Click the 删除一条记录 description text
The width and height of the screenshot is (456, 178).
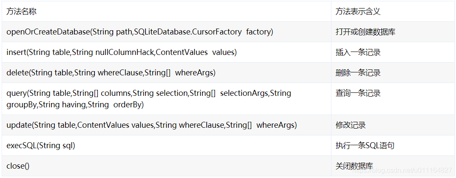pos(358,73)
